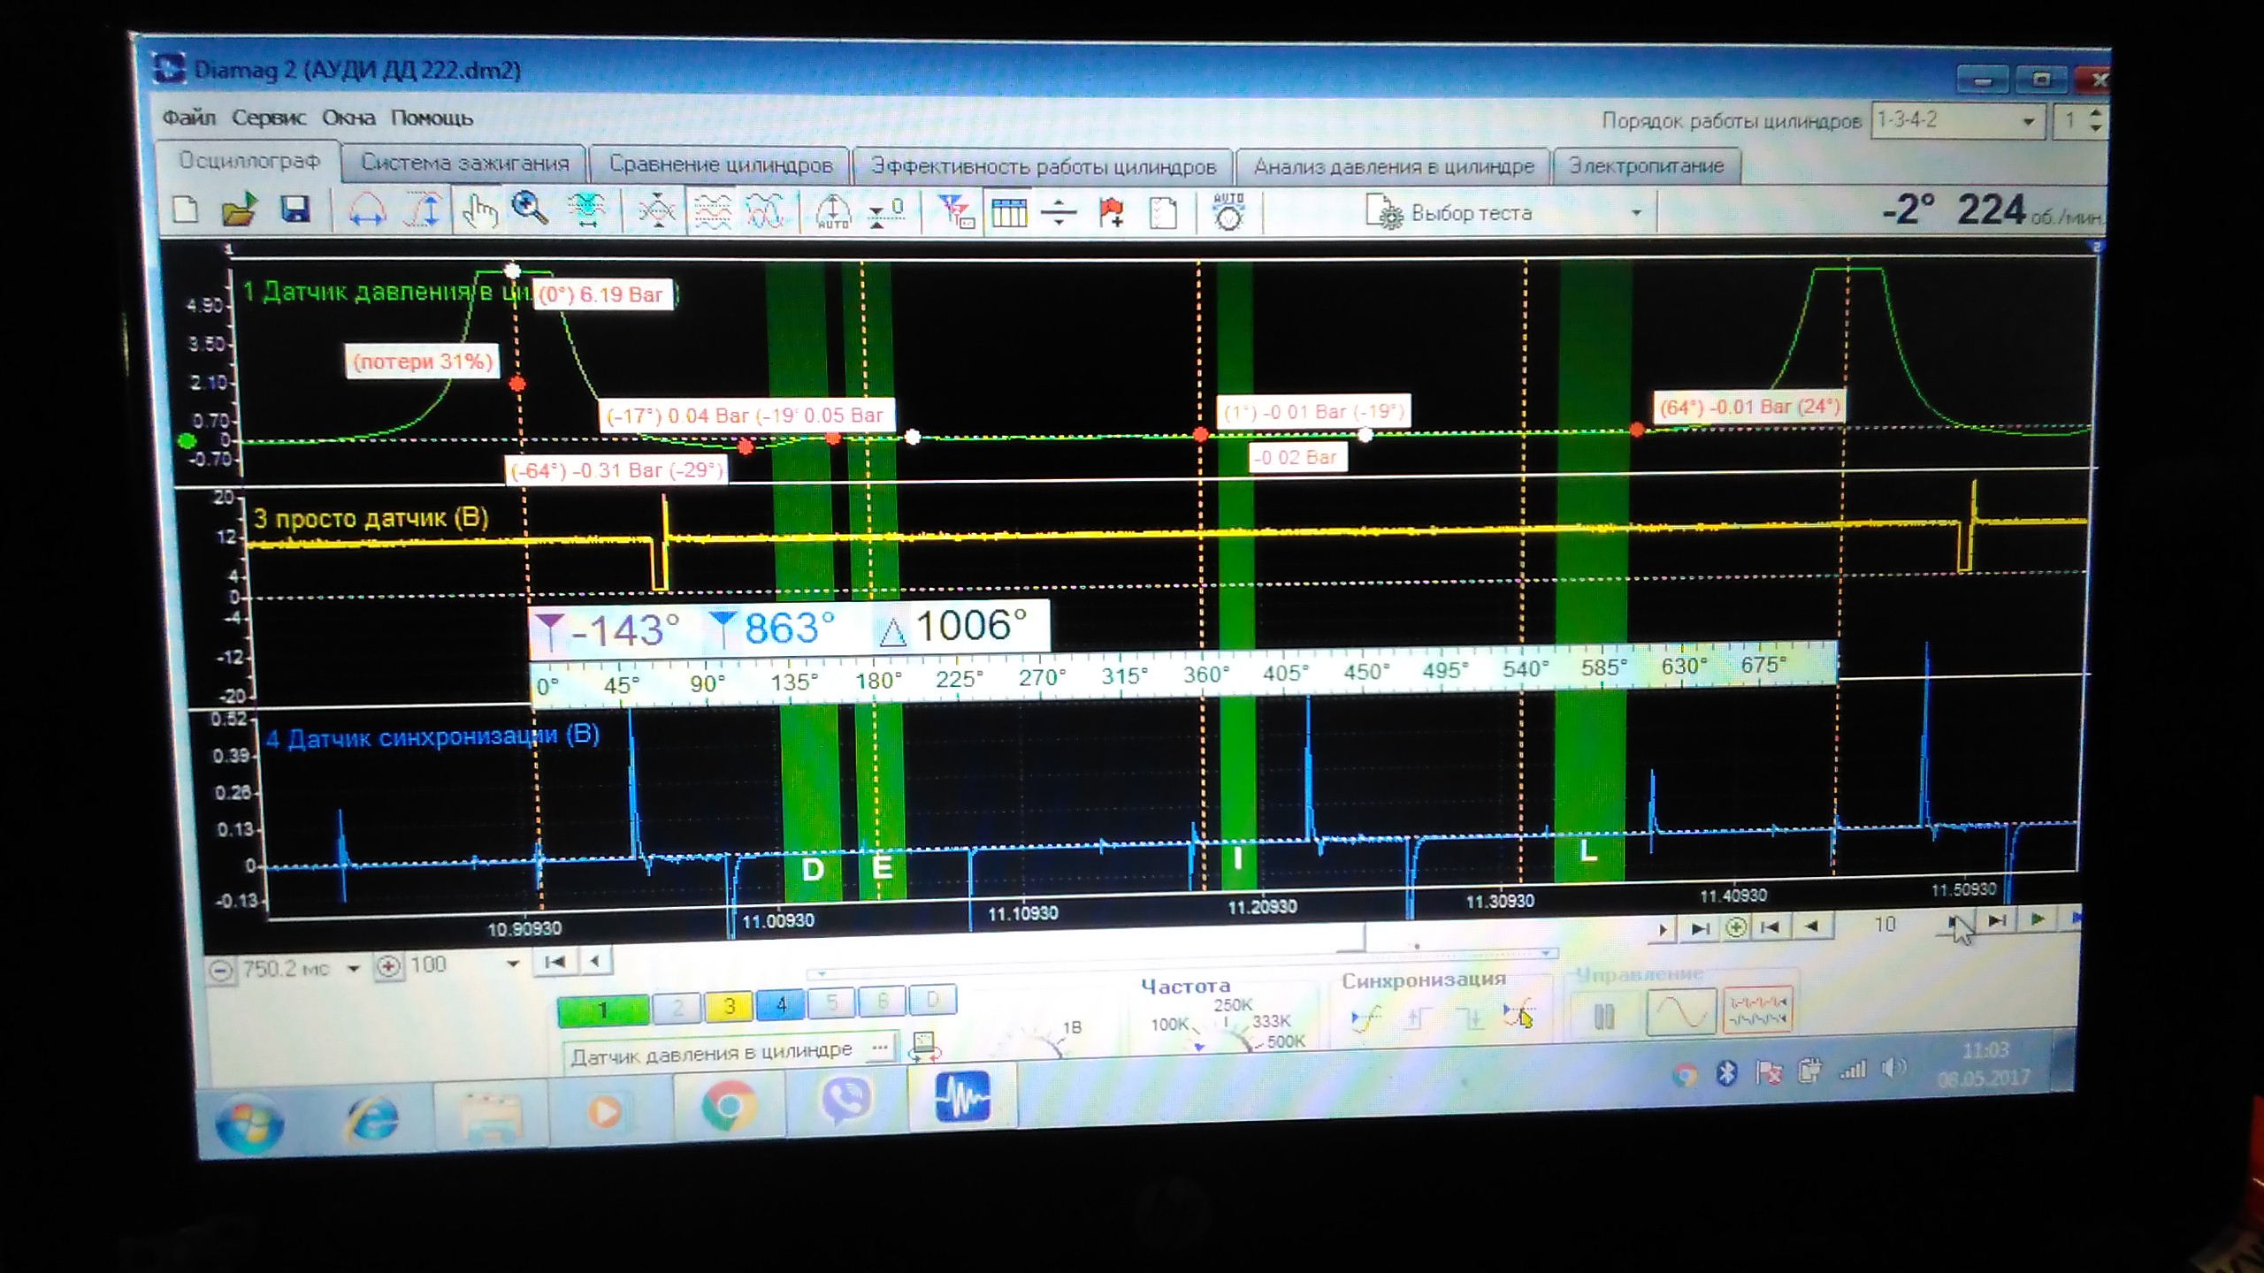Toggle the grid table columns icon
This screenshot has height=1273, width=2264.
click(1008, 213)
